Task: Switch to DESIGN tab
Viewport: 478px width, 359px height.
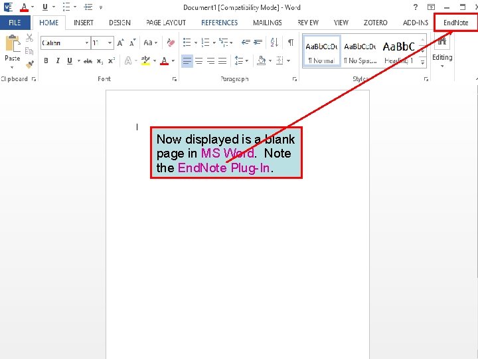Action: click(119, 23)
